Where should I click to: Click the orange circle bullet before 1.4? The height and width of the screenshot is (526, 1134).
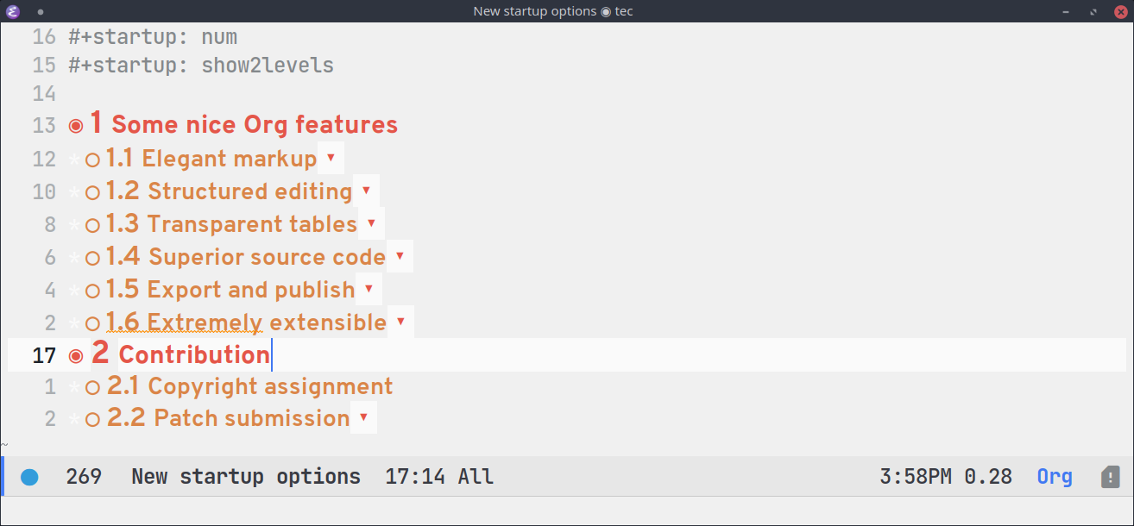93,258
